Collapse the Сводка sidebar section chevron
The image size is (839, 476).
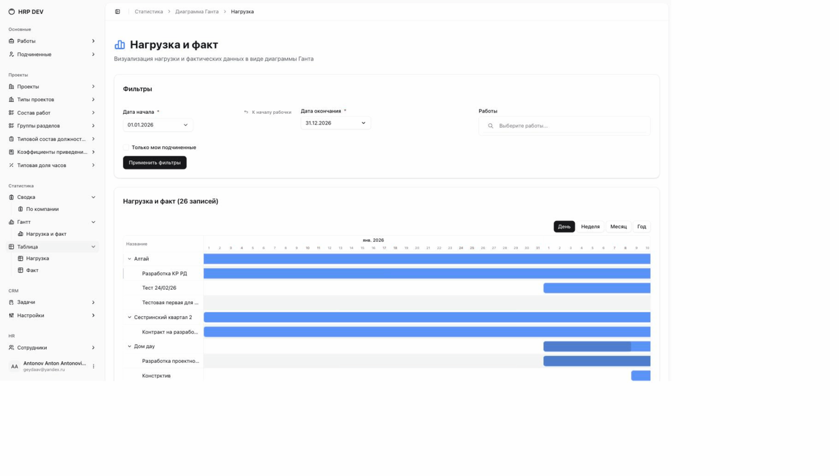[x=93, y=197]
